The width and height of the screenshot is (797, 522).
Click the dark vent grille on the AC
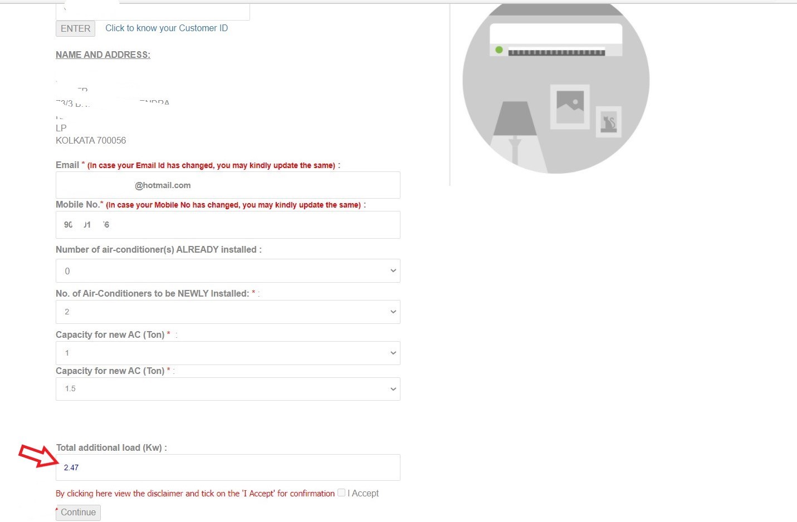556,53
